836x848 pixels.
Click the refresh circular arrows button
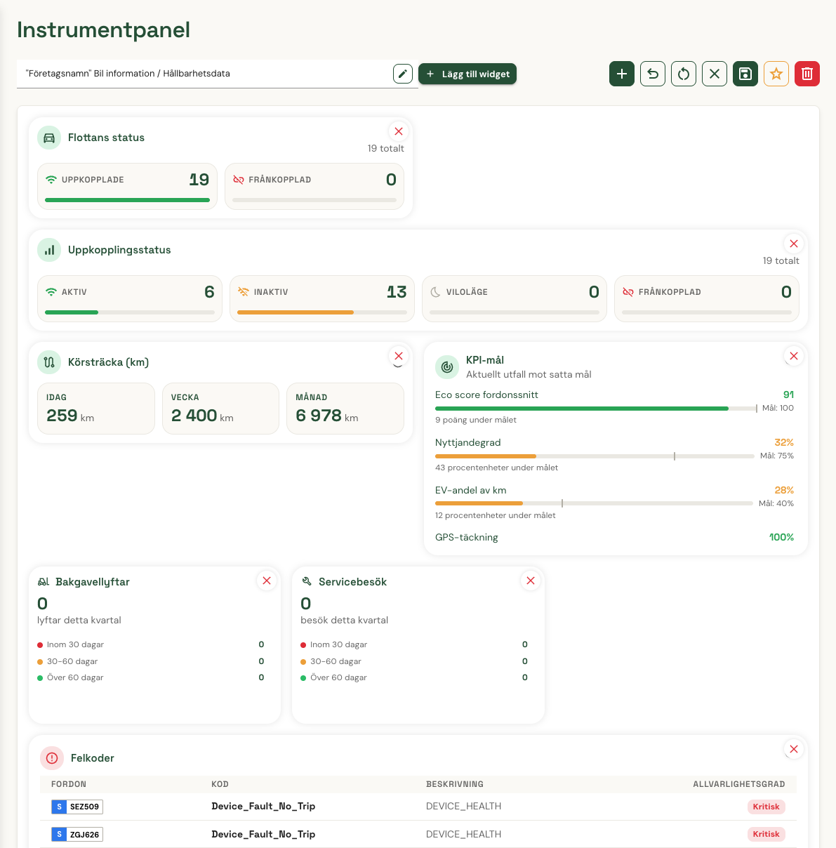684,74
